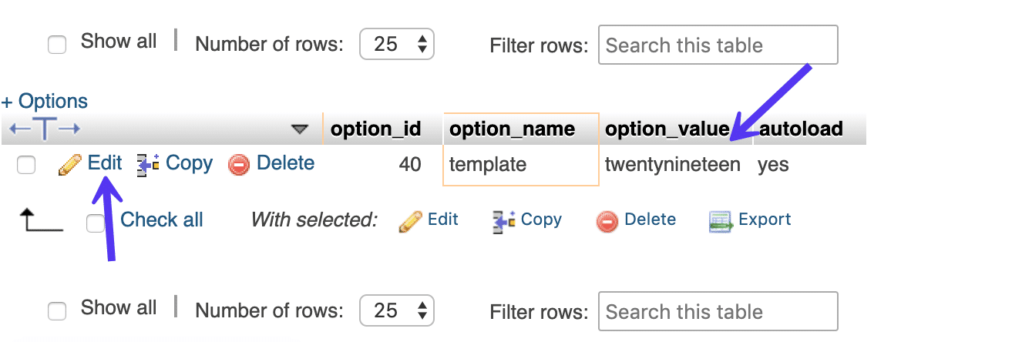Expand the + Options link
The height and width of the screenshot is (342, 1022).
pos(45,101)
